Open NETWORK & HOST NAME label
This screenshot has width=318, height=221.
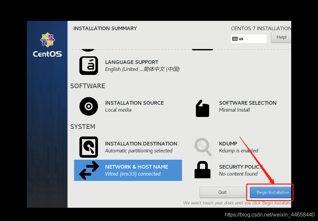pyautogui.click(x=137, y=167)
